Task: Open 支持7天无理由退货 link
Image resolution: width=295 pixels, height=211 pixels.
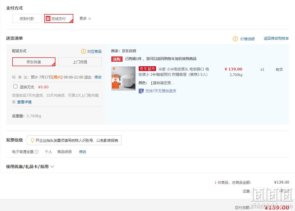Action: tap(161, 91)
